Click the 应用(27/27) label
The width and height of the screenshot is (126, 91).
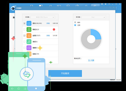tap(37, 36)
